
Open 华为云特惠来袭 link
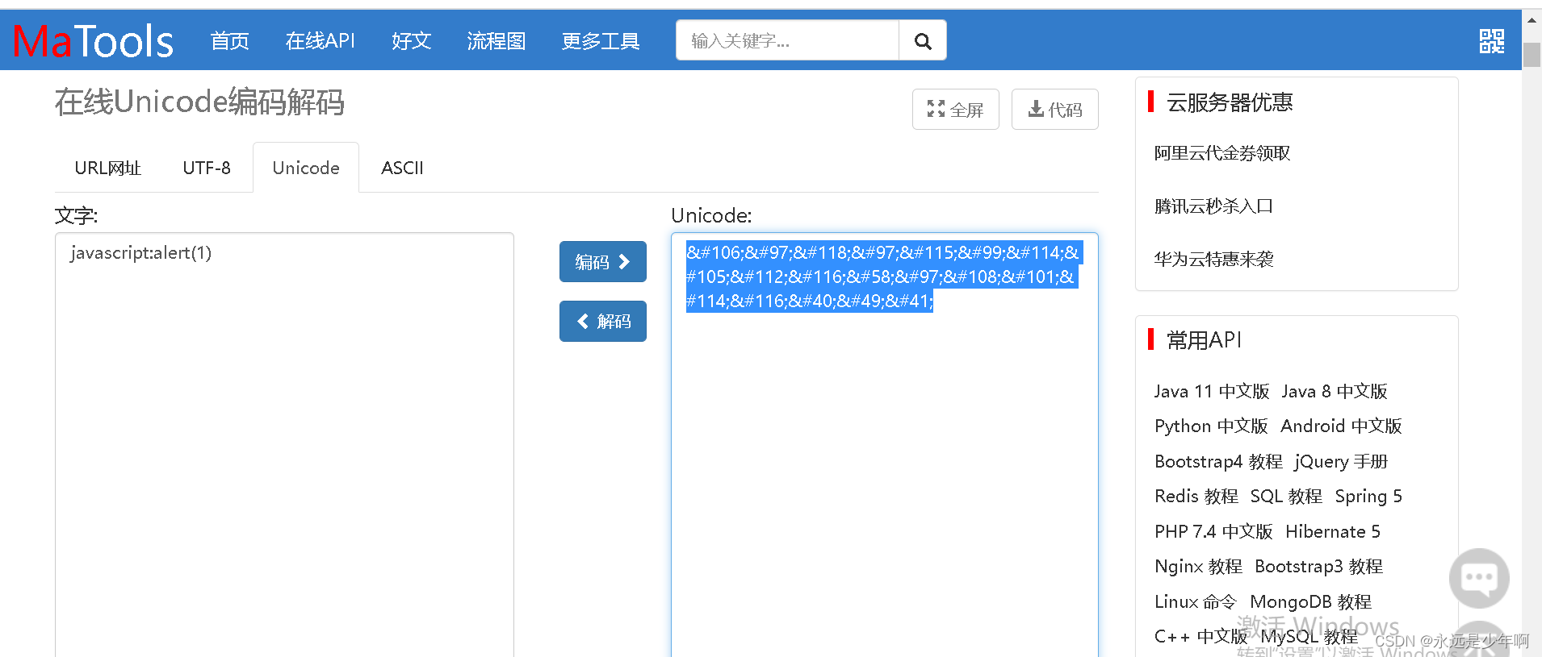click(1213, 260)
